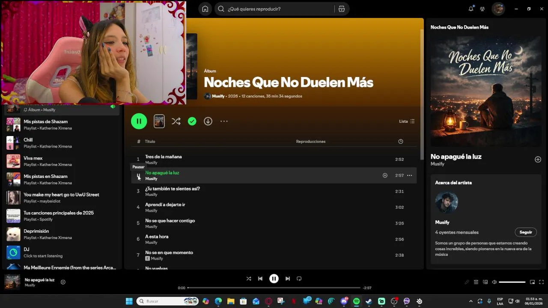Open the Deprimisión playlist
Screen dimensions: 548x308
pos(62,234)
